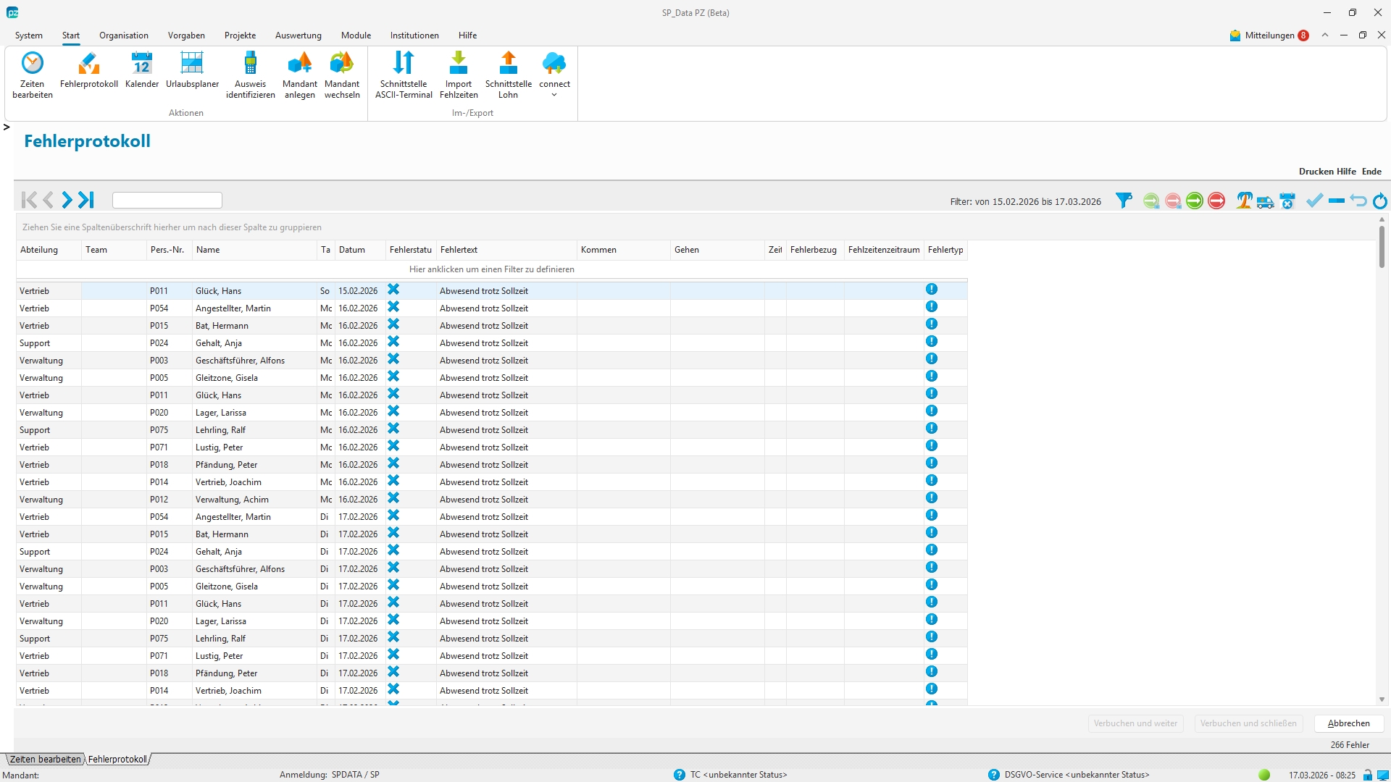Switch to Zeiten bearbeiten bottom tab
This screenshot has width=1391, height=782.
tap(45, 760)
